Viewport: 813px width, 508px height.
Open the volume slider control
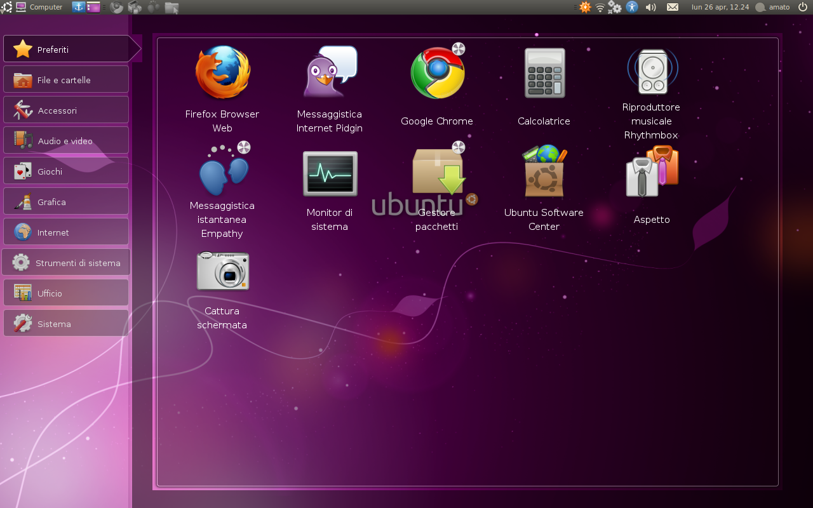point(650,7)
